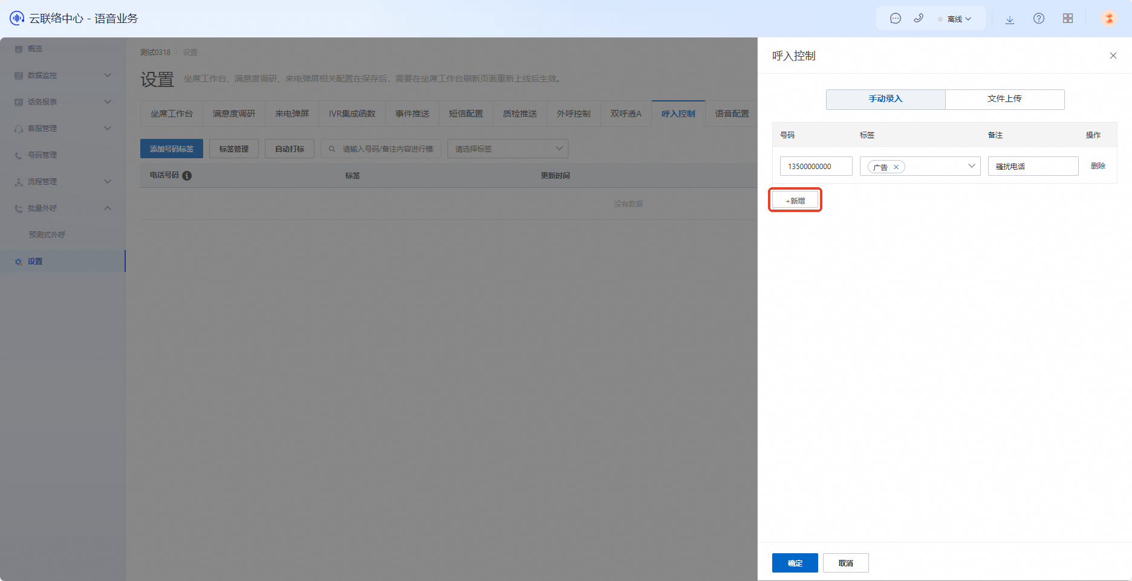This screenshot has height=581, width=1132.
Task: Click the info icon beside 电话号码
Action: coord(187,176)
